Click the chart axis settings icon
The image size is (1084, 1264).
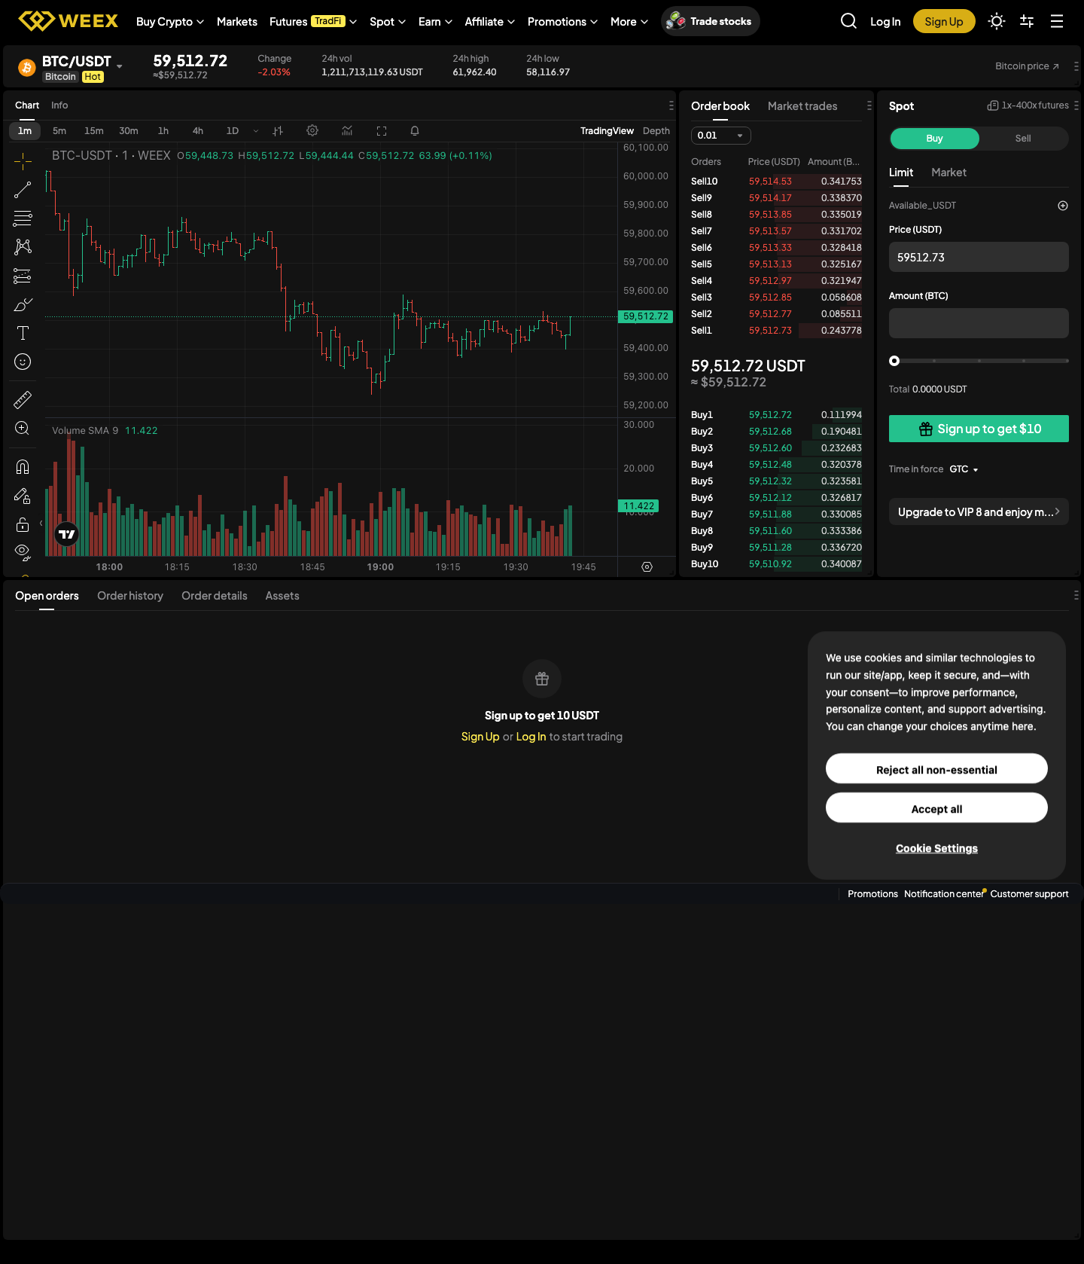(647, 566)
